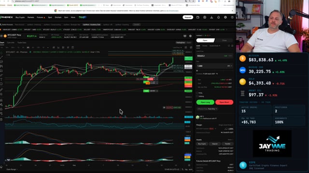Select the Depth chart toggle
This screenshot has width=309, height=173.
[x=189, y=43]
